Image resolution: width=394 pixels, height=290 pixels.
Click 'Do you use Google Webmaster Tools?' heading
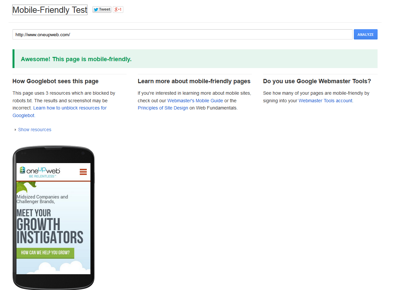coord(317,81)
